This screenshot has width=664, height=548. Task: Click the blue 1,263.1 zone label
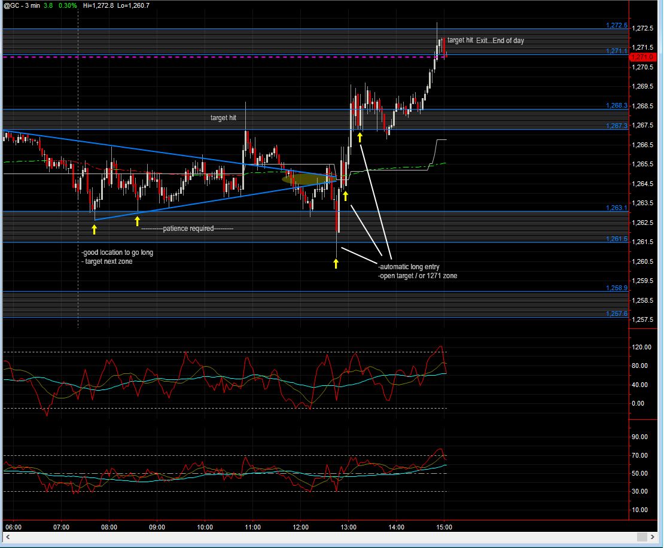click(x=617, y=208)
